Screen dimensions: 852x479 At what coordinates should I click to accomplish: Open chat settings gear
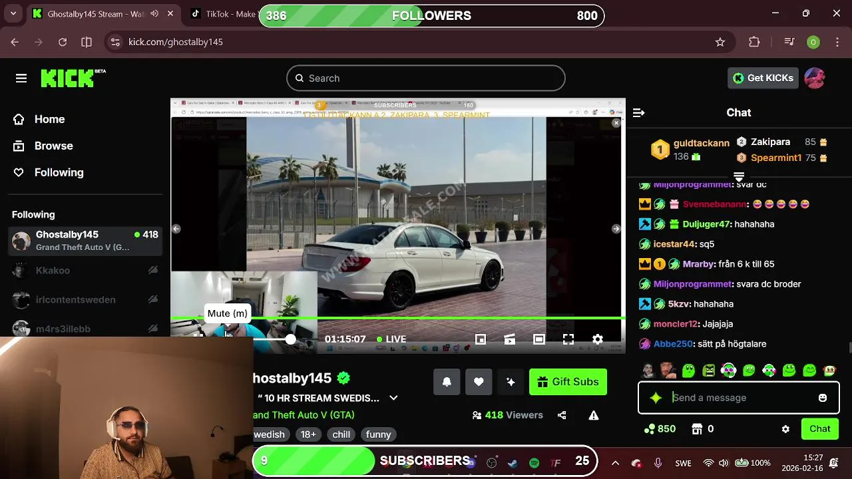785,429
